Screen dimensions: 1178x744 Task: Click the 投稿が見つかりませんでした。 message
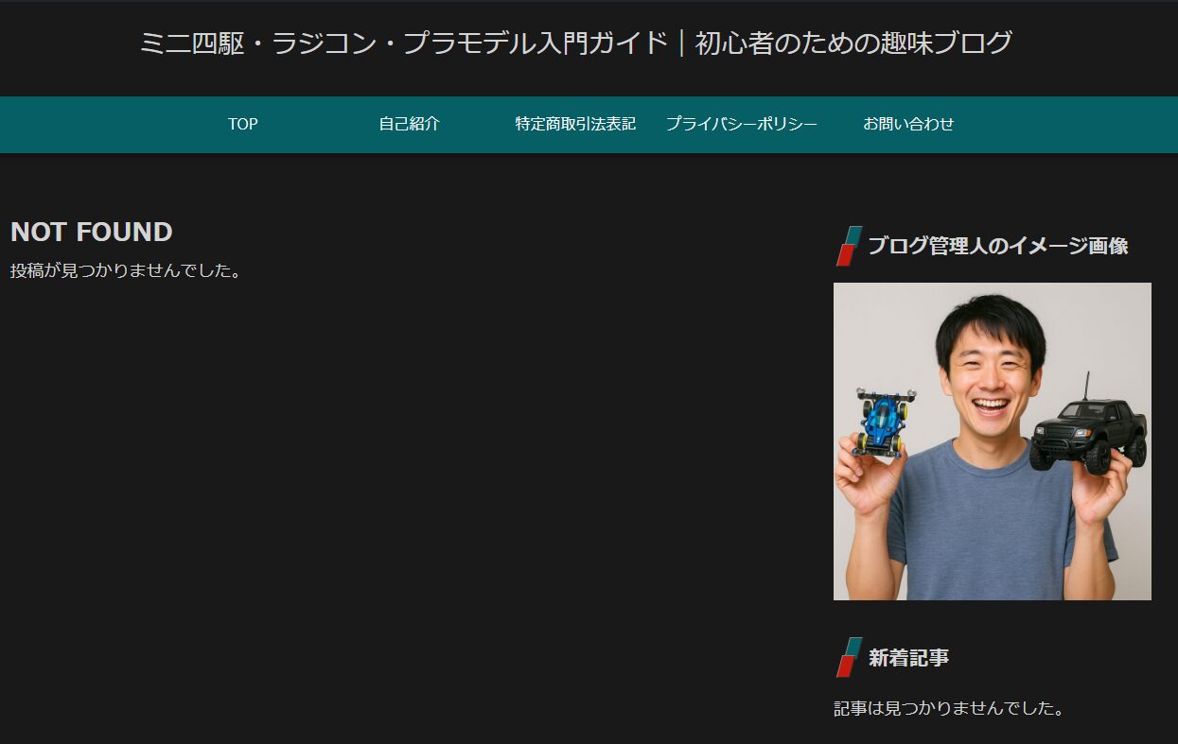pyautogui.click(x=126, y=271)
